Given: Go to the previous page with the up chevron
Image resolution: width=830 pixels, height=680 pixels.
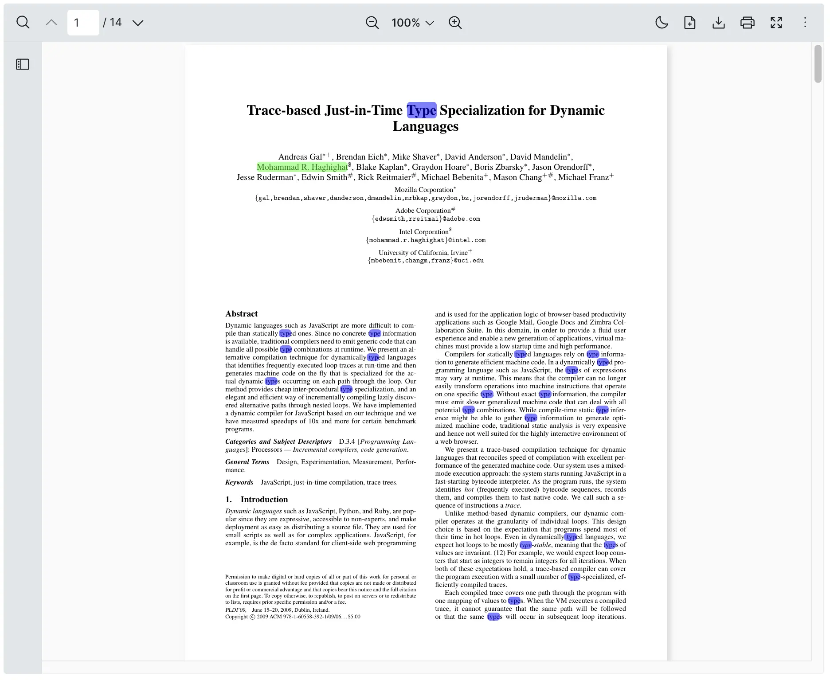Looking at the screenshot, I should click(51, 22).
